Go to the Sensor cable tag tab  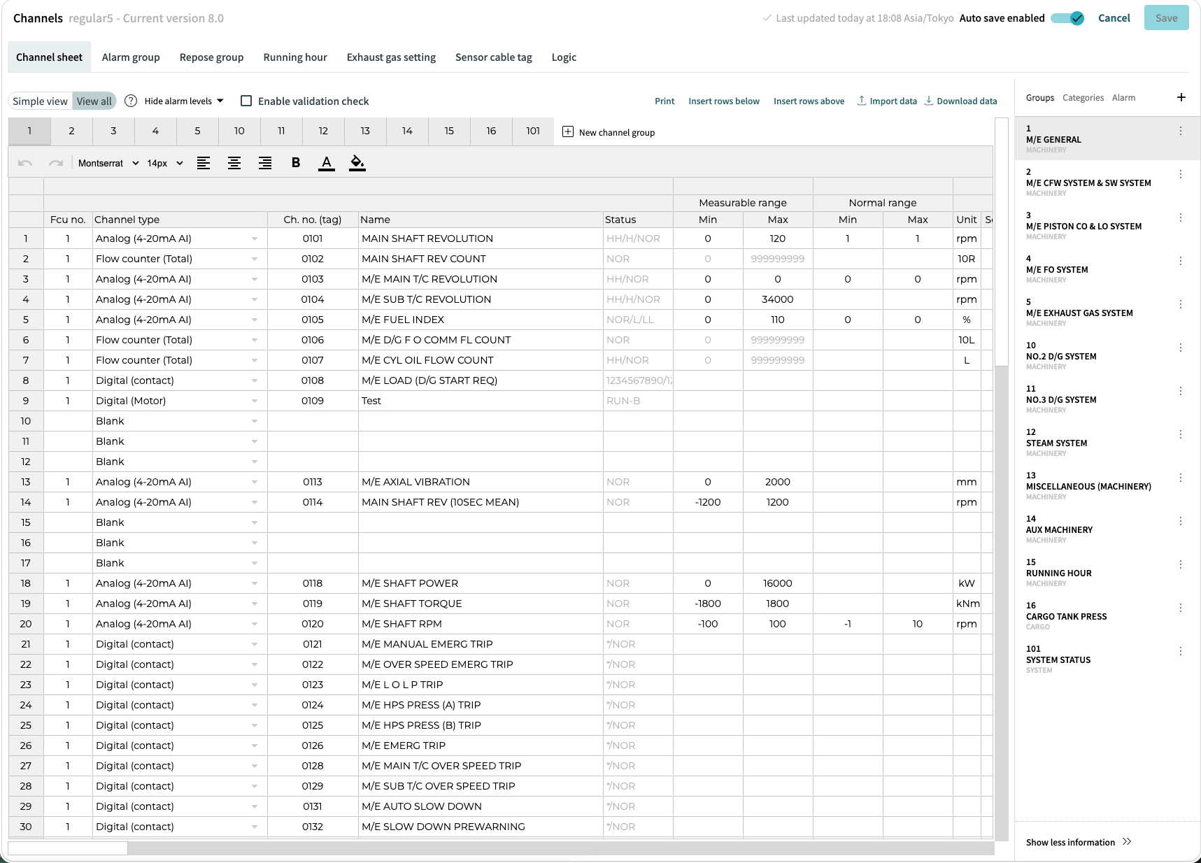click(494, 57)
